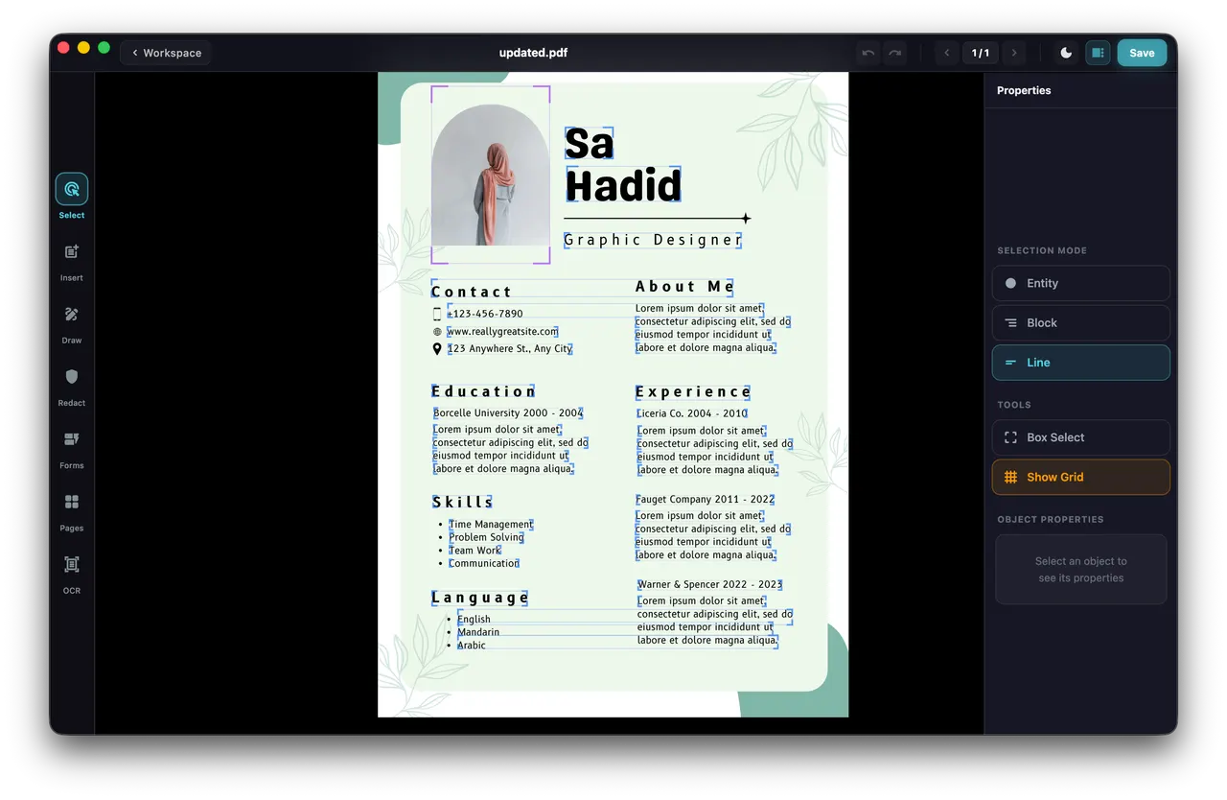Launch the OCR tool

click(x=72, y=573)
